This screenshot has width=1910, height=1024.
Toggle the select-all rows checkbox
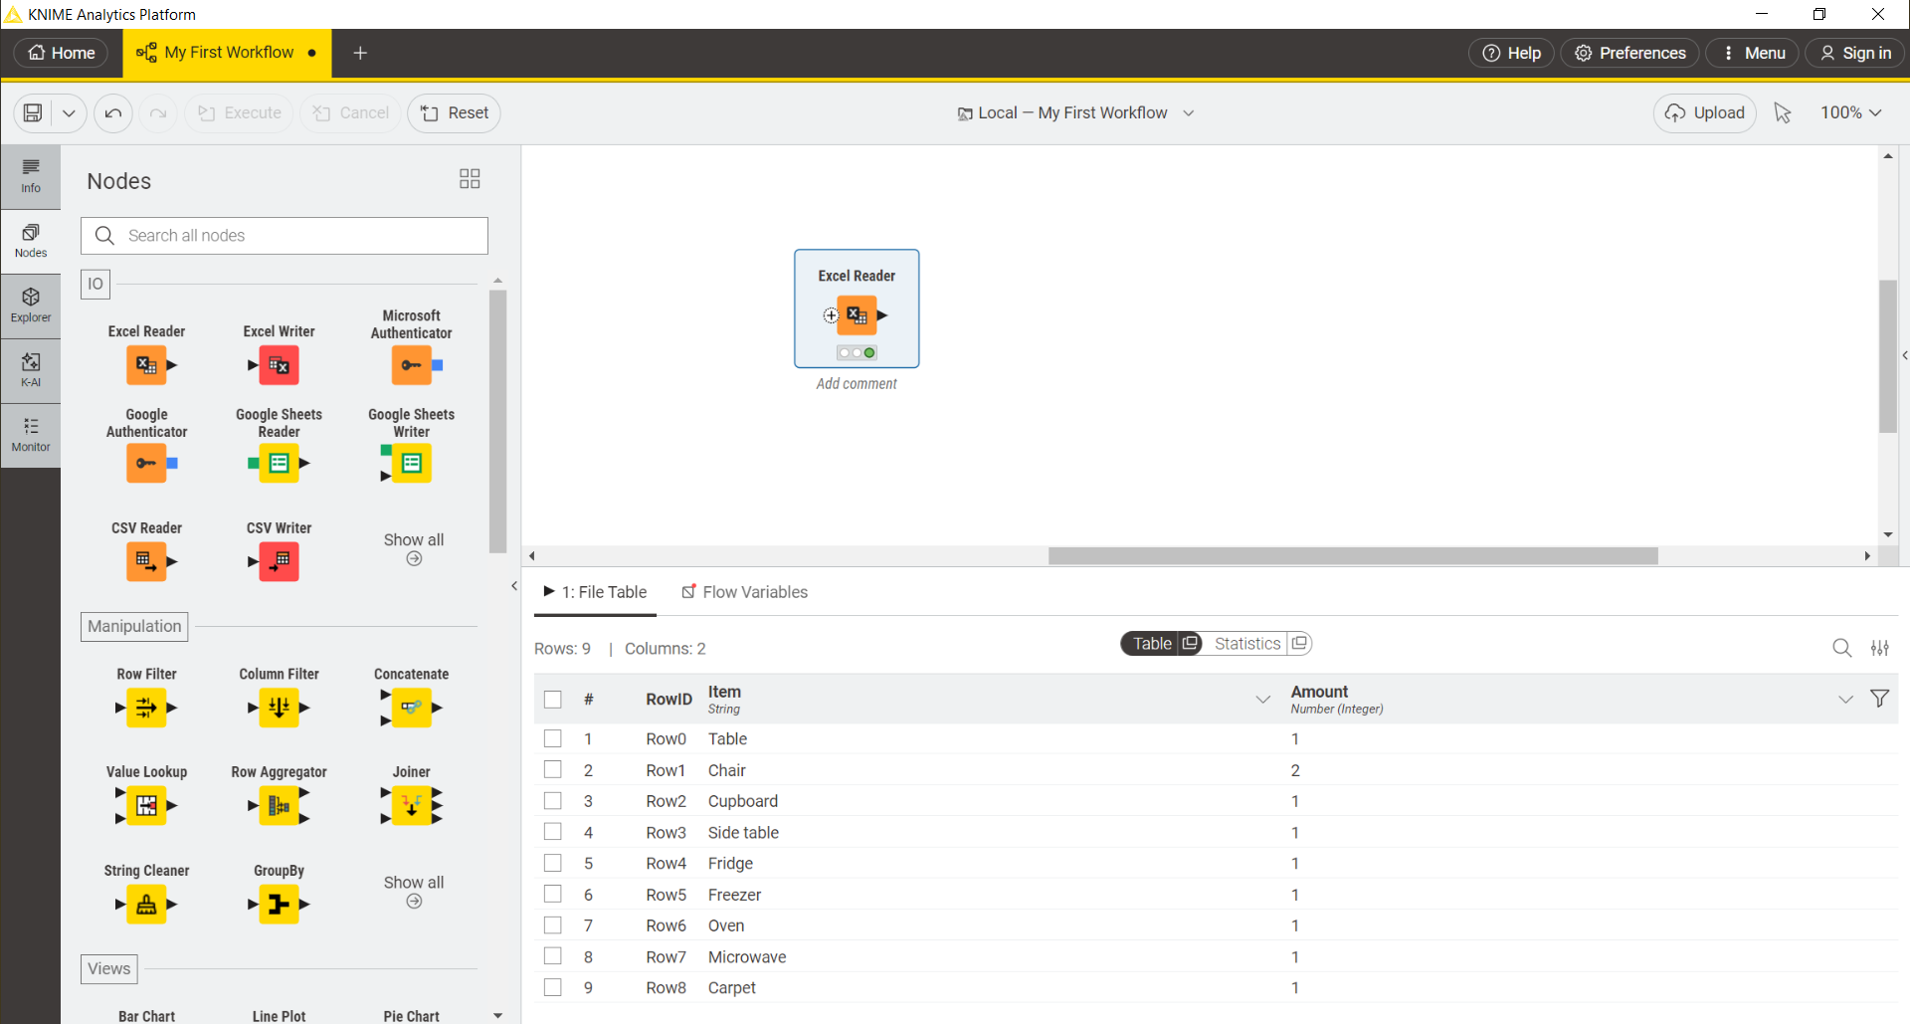pyautogui.click(x=553, y=700)
